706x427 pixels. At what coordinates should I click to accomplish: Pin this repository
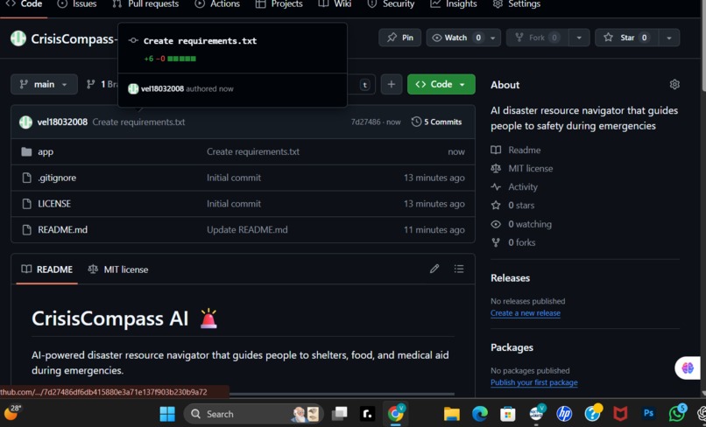399,38
